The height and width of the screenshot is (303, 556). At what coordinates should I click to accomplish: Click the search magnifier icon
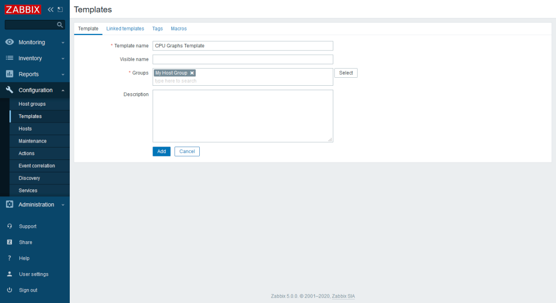tap(60, 24)
